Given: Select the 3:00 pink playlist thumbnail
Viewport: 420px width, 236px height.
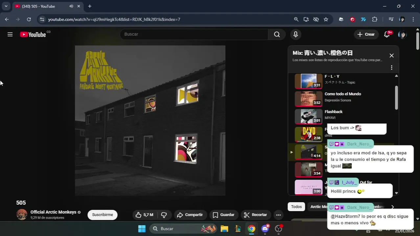Looking at the screenshot, I should pyautogui.click(x=308, y=187).
